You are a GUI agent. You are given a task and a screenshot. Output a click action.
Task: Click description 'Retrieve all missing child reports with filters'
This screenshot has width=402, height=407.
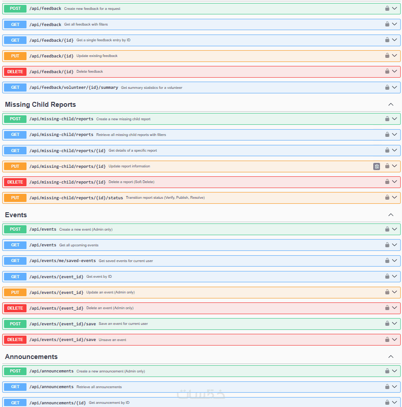(131, 135)
